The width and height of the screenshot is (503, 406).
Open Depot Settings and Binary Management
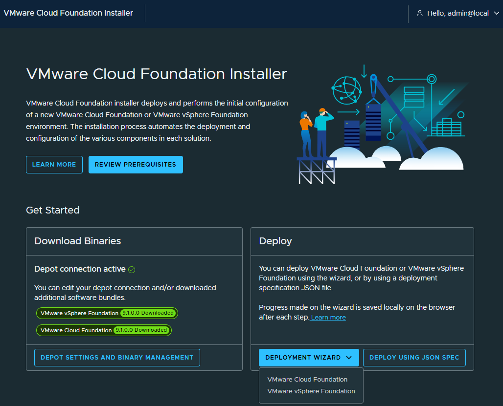117,358
